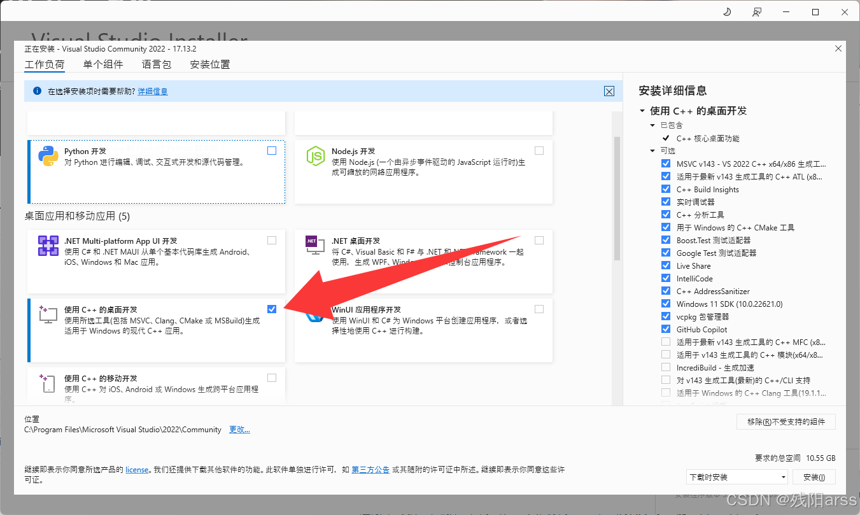Uncheck the C++ CMake tools for Windows option
860x515 pixels.
666,227
